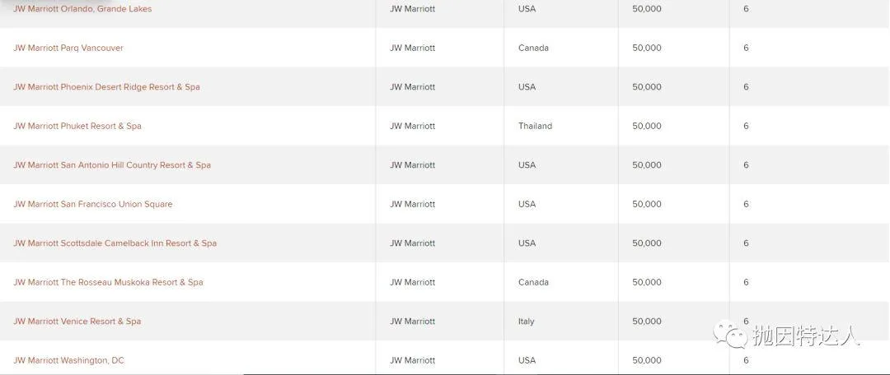Open JW Marriott San Antonio Hill Country link
890x375 pixels.
(112, 165)
